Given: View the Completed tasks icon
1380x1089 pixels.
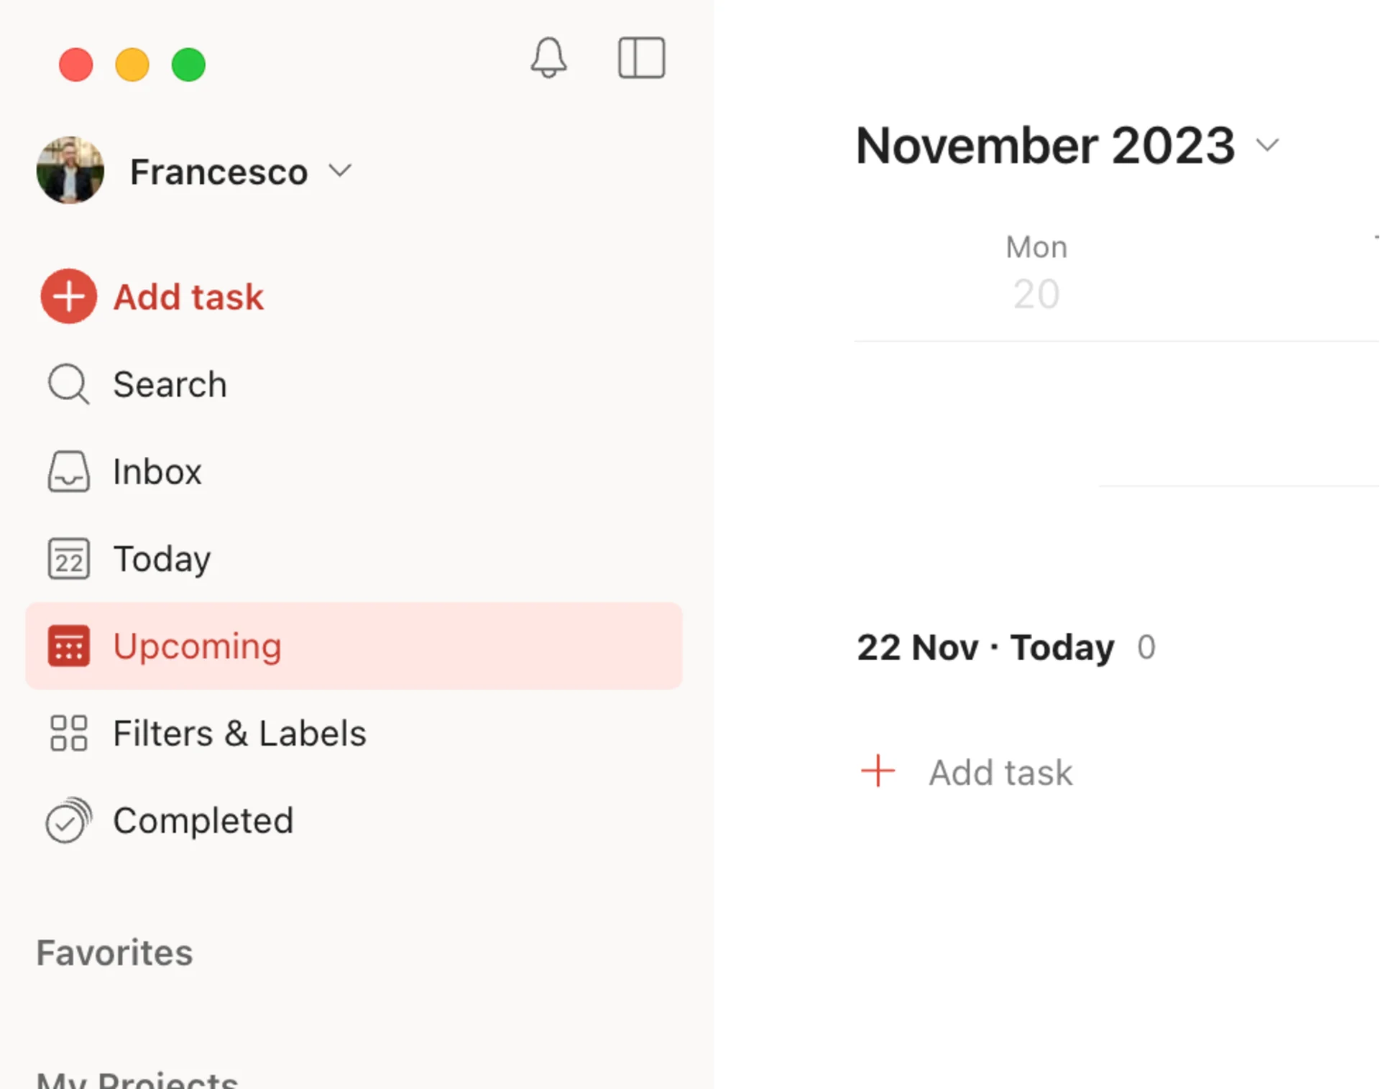Looking at the screenshot, I should 68,820.
